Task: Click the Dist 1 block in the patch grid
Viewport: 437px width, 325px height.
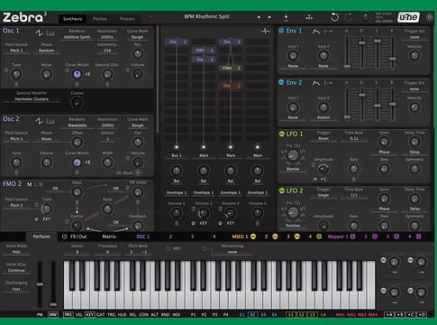Action: [x=231, y=86]
